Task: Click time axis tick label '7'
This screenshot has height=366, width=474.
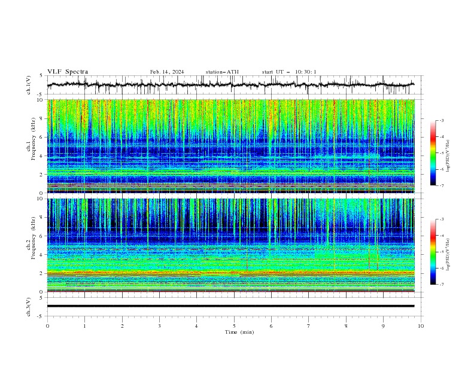Action: click(309, 326)
